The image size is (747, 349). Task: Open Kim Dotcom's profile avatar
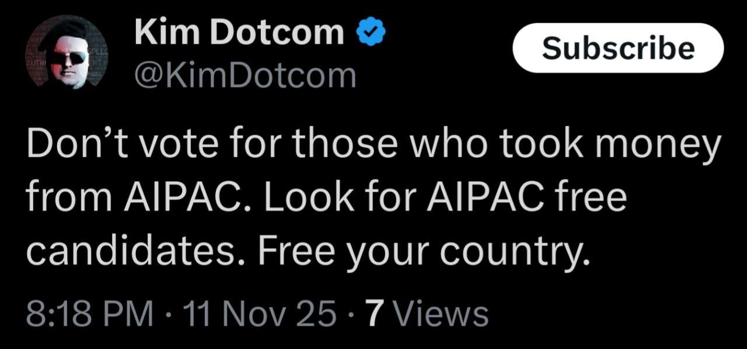tap(65, 52)
